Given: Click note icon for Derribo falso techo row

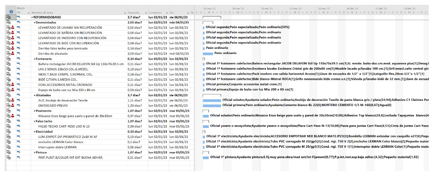Looking at the screenshot, I should pyautogui.click(x=8, y=48).
